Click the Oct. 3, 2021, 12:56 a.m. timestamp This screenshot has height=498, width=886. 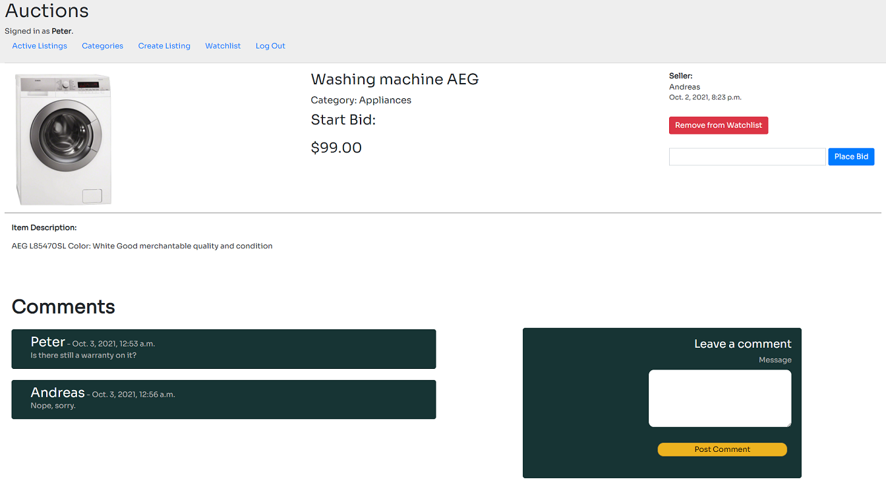[133, 395]
